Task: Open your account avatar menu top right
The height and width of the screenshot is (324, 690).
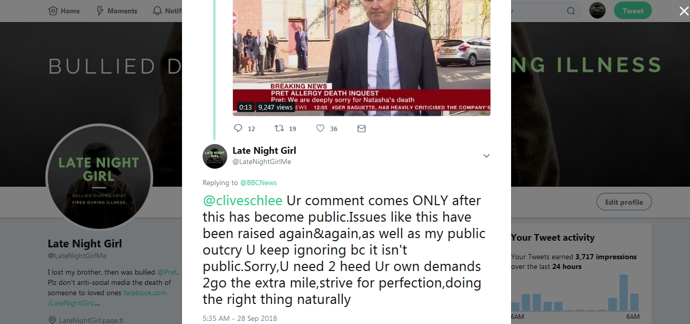Action: tap(597, 10)
